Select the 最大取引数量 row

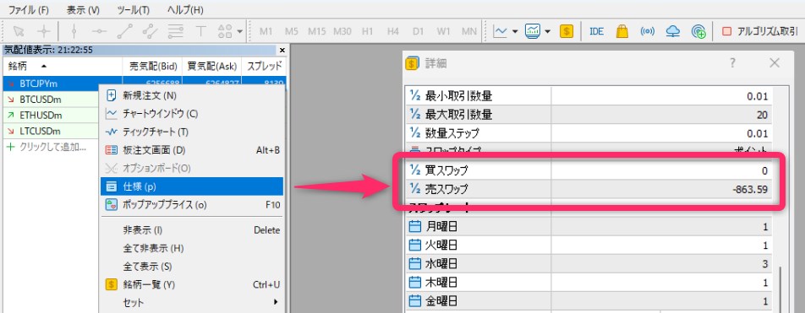[x=589, y=116]
